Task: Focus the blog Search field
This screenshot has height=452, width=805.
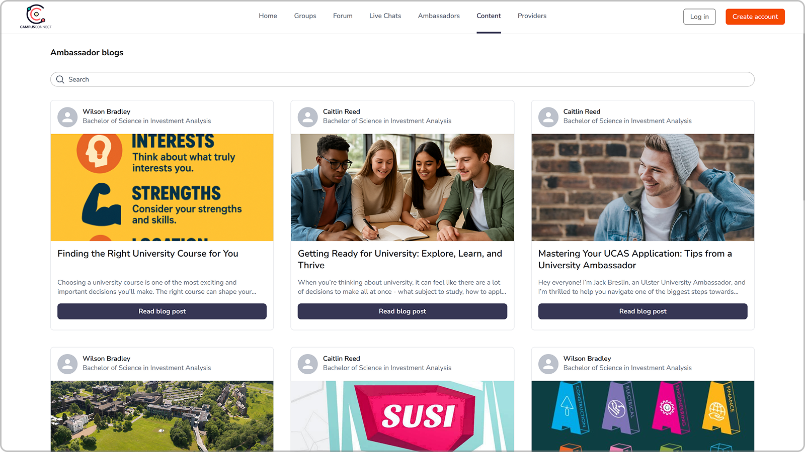Action: pyautogui.click(x=403, y=79)
